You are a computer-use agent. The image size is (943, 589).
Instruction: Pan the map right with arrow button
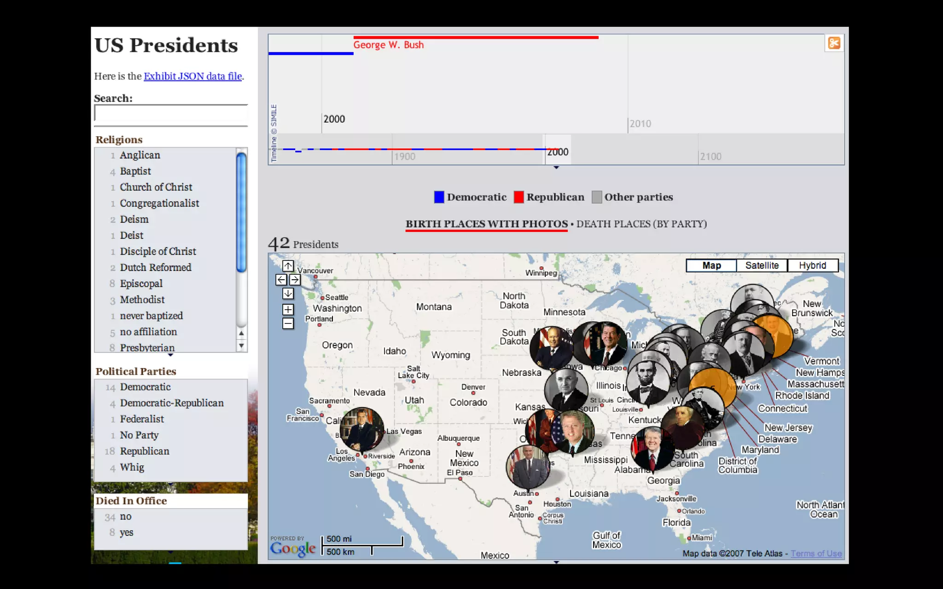click(295, 280)
